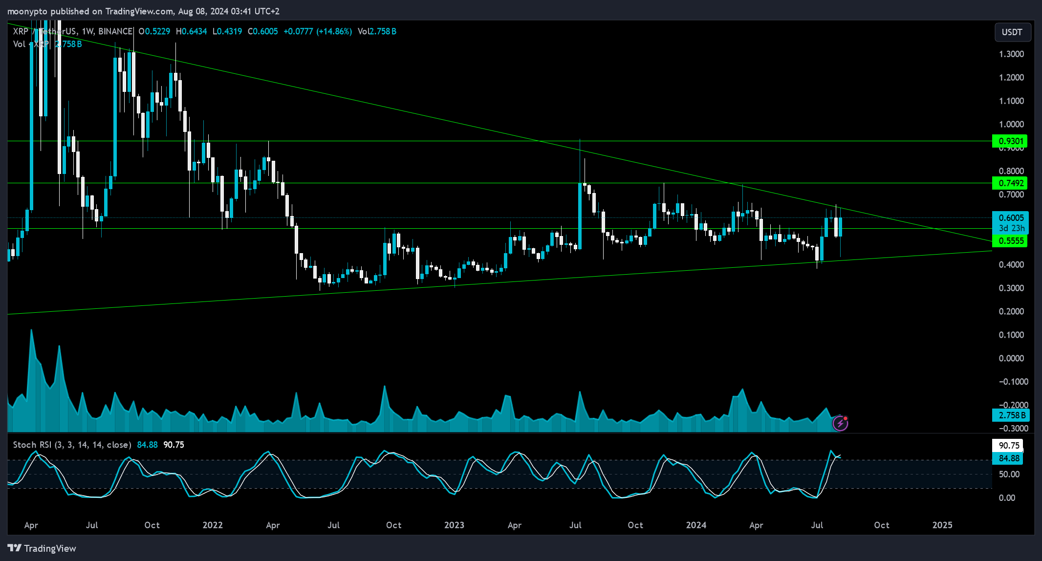Click the 2.758B volume axis label
The image size is (1042, 561).
pyautogui.click(x=1011, y=415)
